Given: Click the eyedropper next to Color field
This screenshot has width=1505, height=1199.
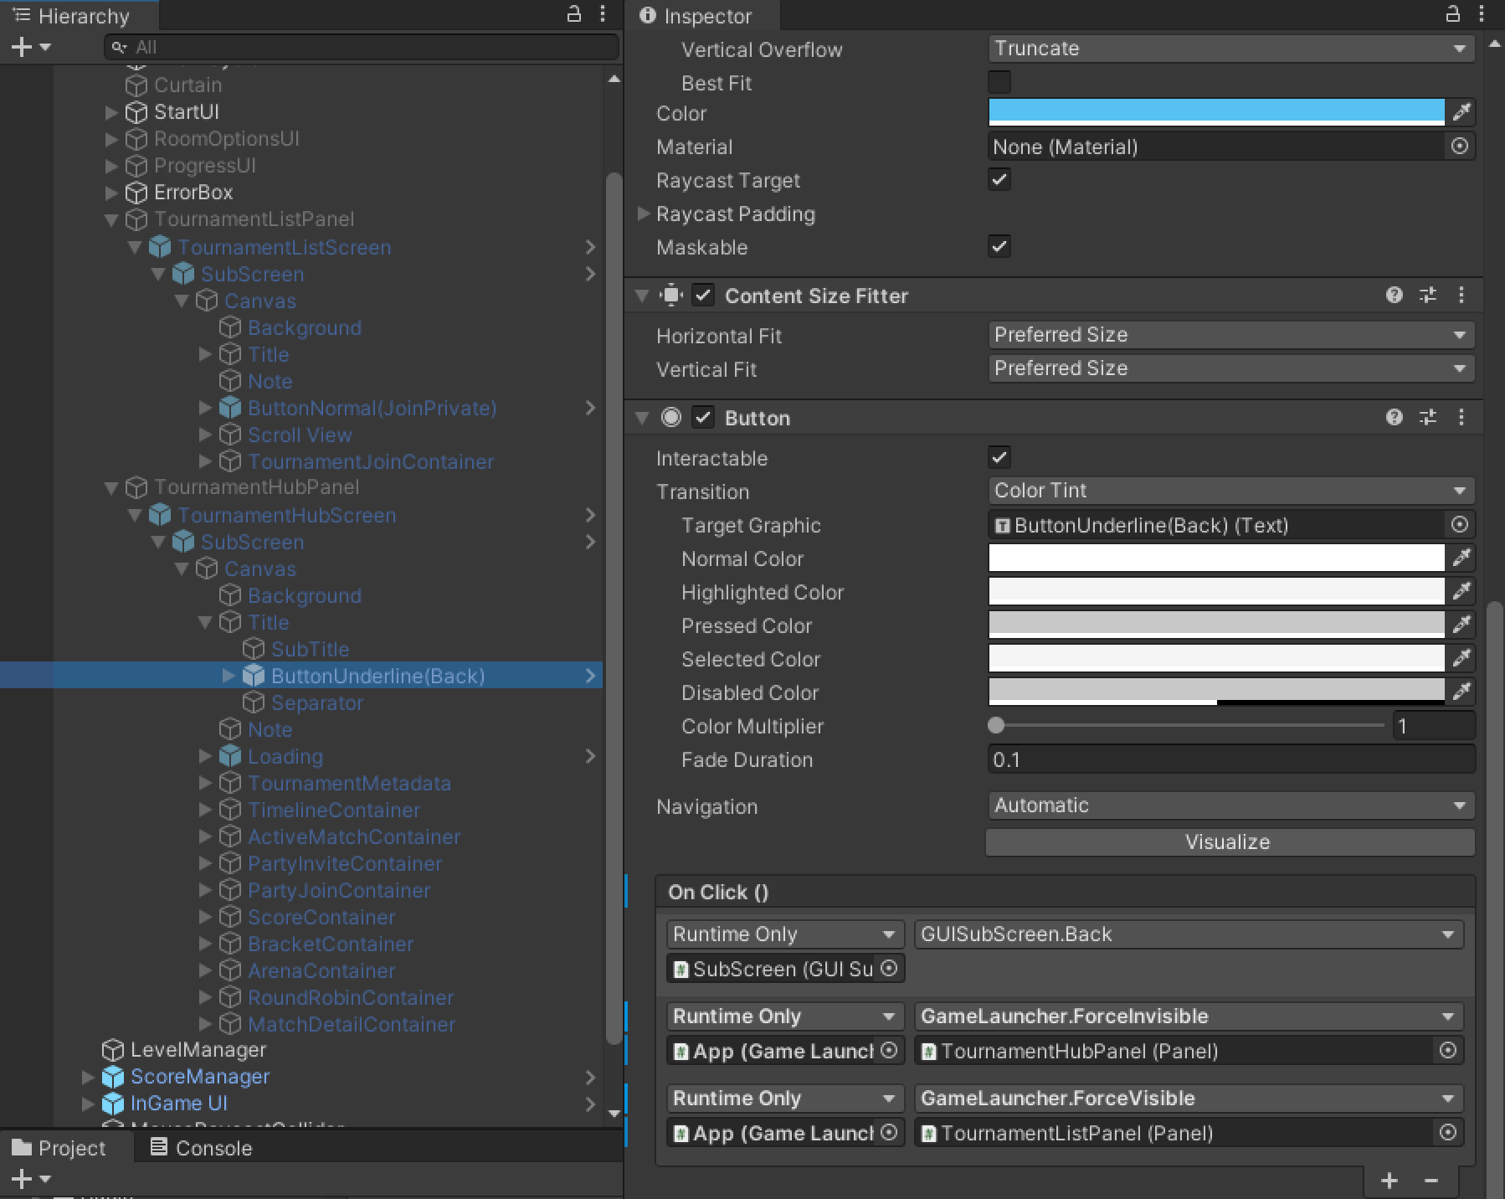Looking at the screenshot, I should tap(1461, 112).
